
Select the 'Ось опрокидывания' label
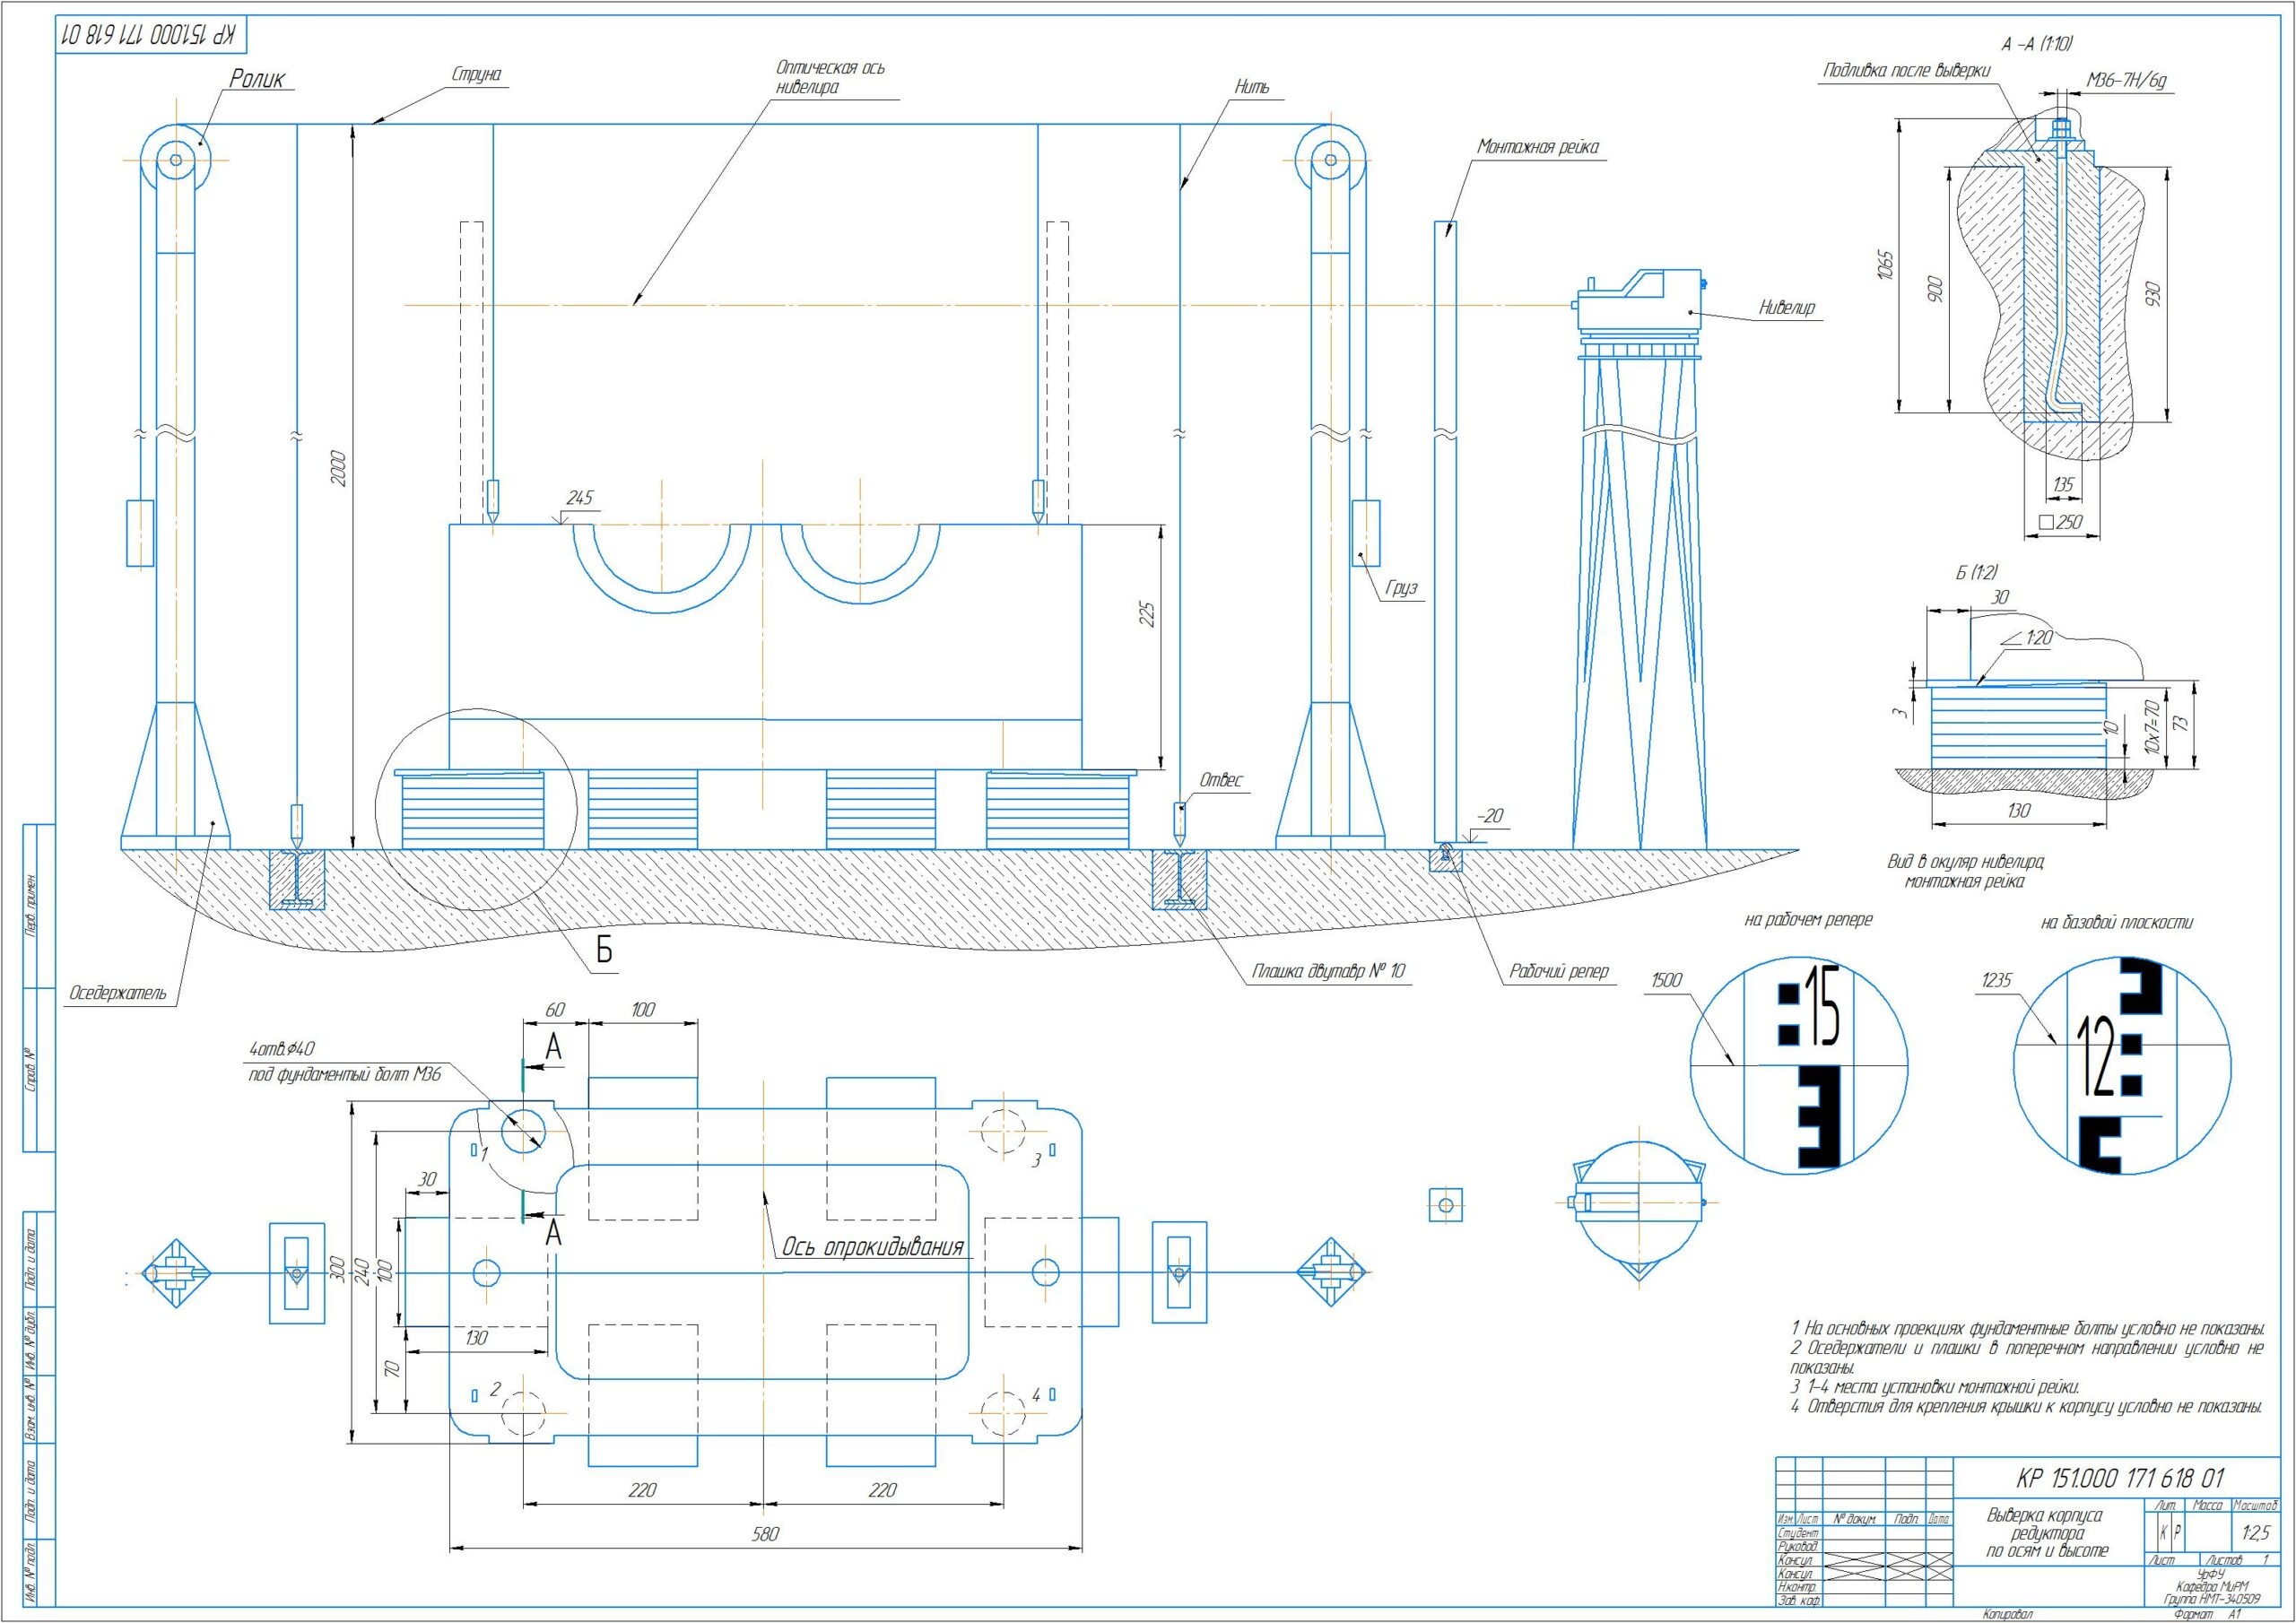tap(872, 1246)
